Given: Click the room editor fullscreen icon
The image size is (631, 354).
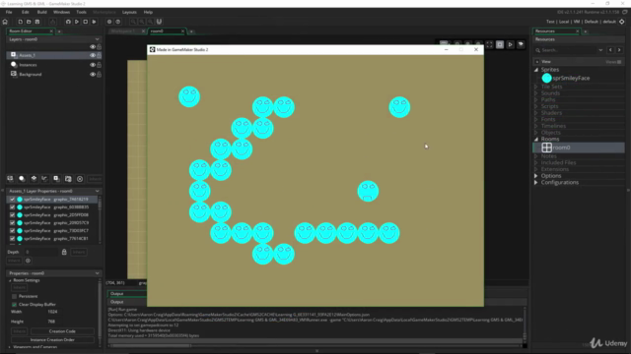Looking at the screenshot, I should coord(489,44).
